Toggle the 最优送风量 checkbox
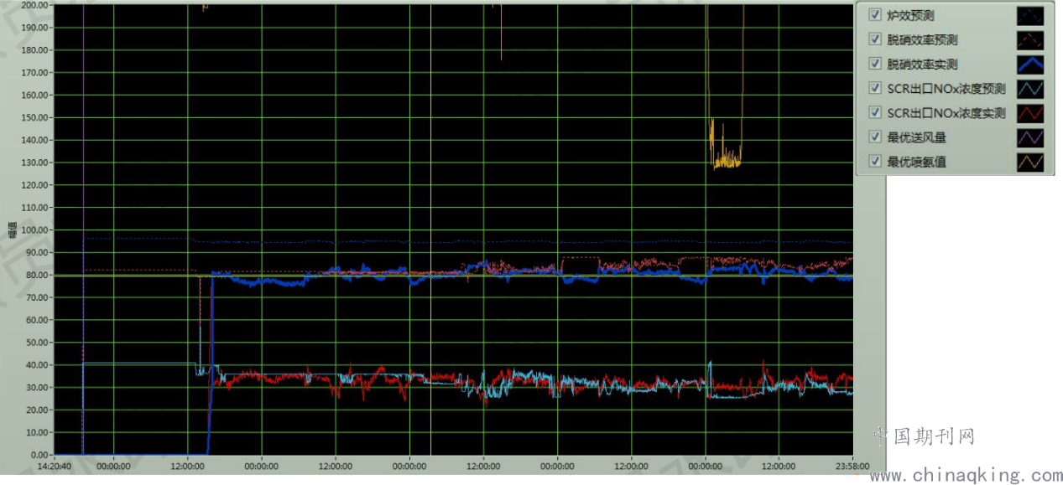 [876, 137]
